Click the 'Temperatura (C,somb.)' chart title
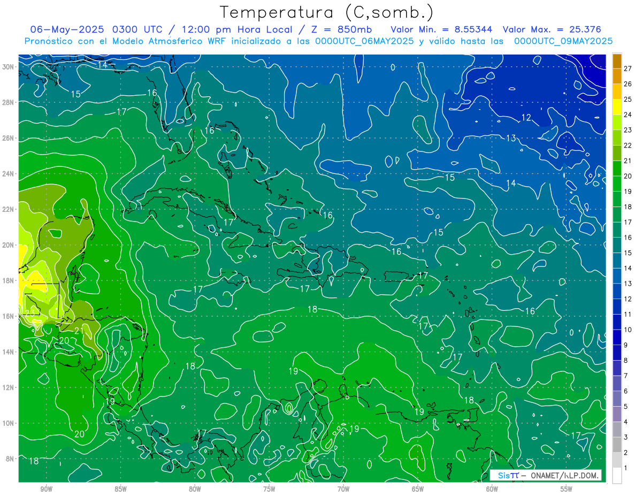The image size is (642, 496). point(326,12)
